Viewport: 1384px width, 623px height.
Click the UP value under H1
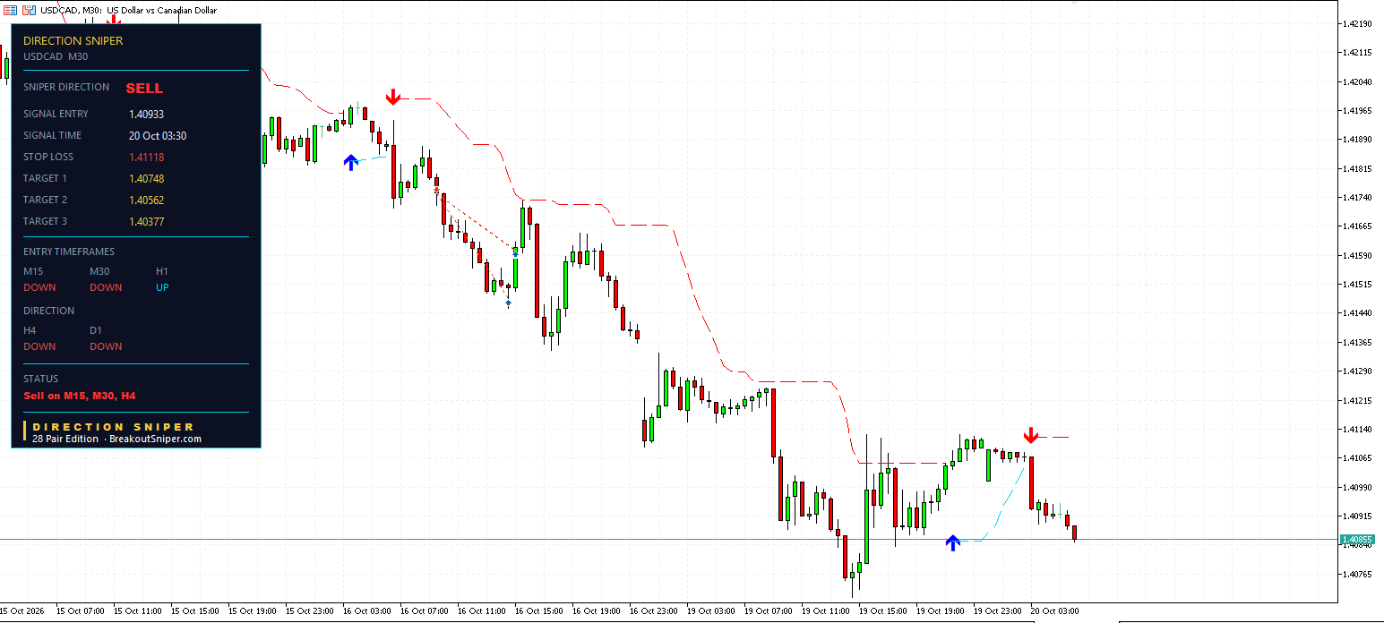[162, 287]
